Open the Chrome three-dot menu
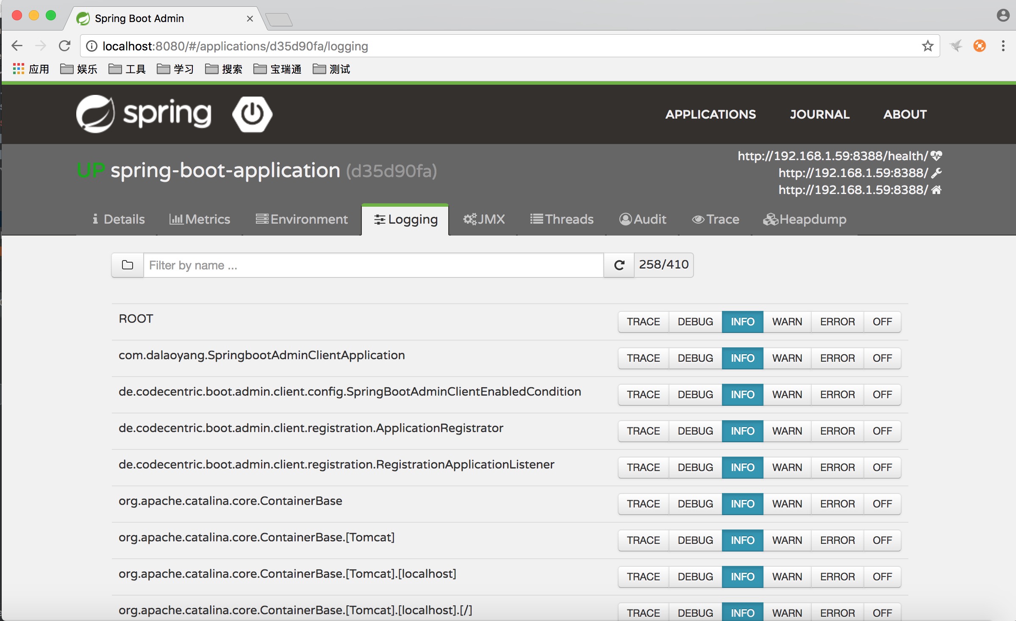The image size is (1016, 621). tap(1003, 46)
